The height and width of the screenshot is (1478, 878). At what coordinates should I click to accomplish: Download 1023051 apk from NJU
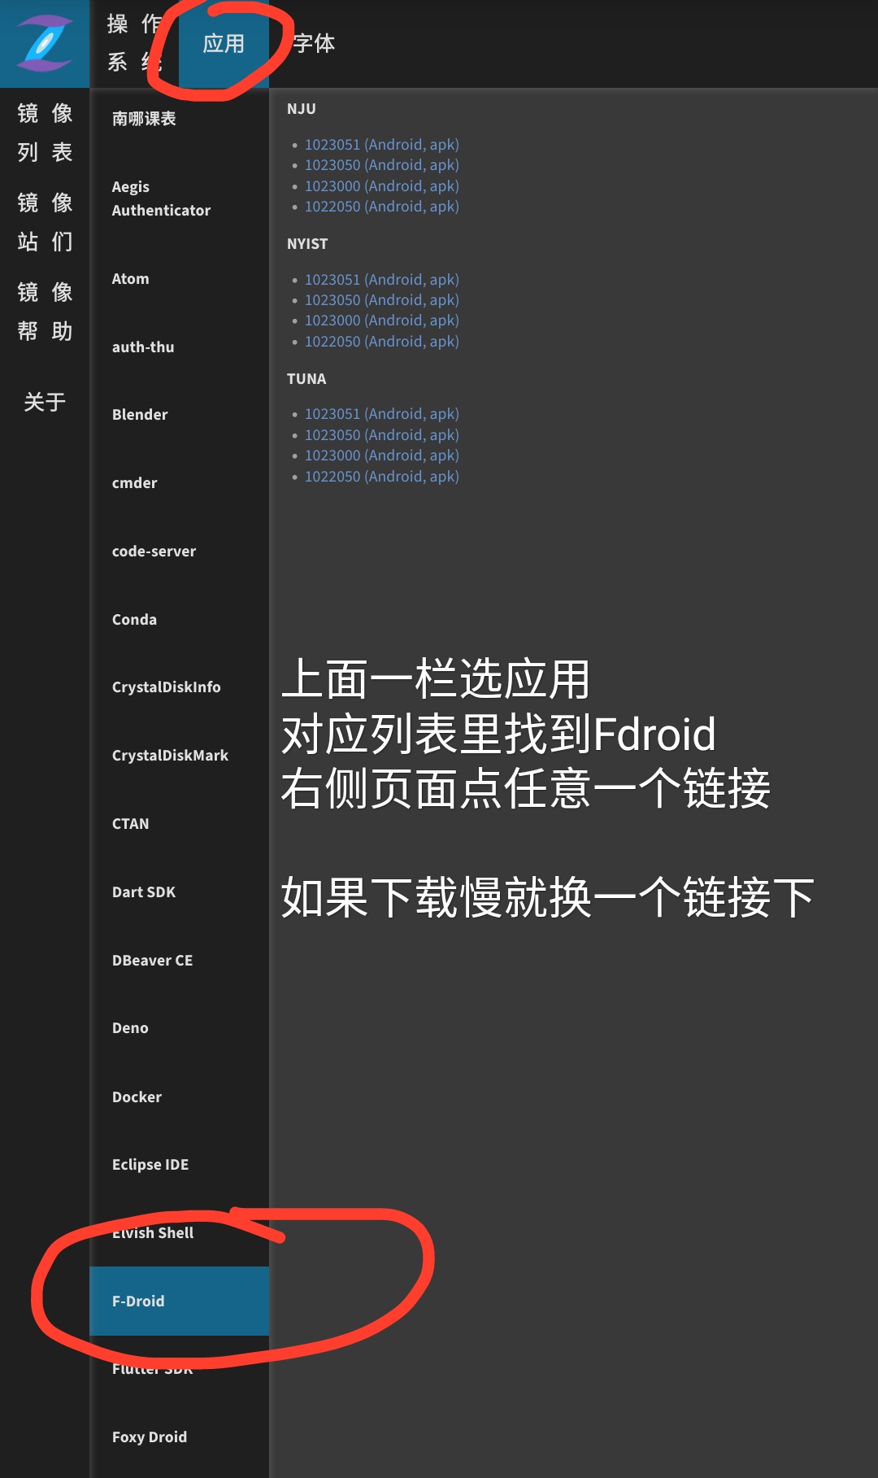(382, 144)
